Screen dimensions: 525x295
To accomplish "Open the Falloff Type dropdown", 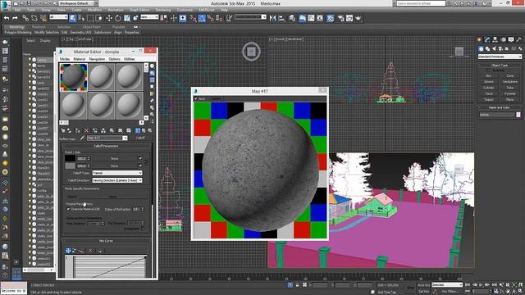I will tap(117, 173).
